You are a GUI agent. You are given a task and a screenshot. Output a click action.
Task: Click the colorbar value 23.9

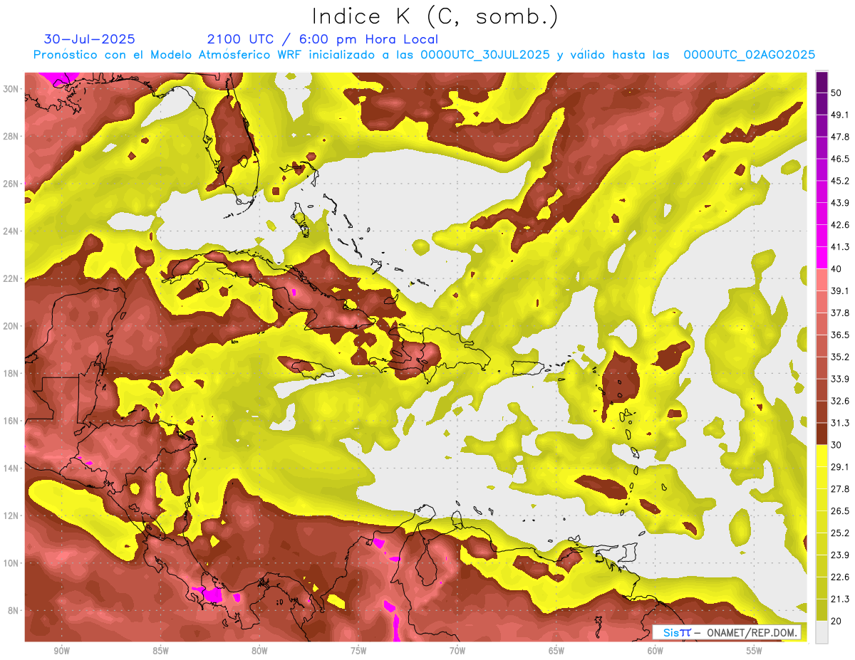pos(839,555)
